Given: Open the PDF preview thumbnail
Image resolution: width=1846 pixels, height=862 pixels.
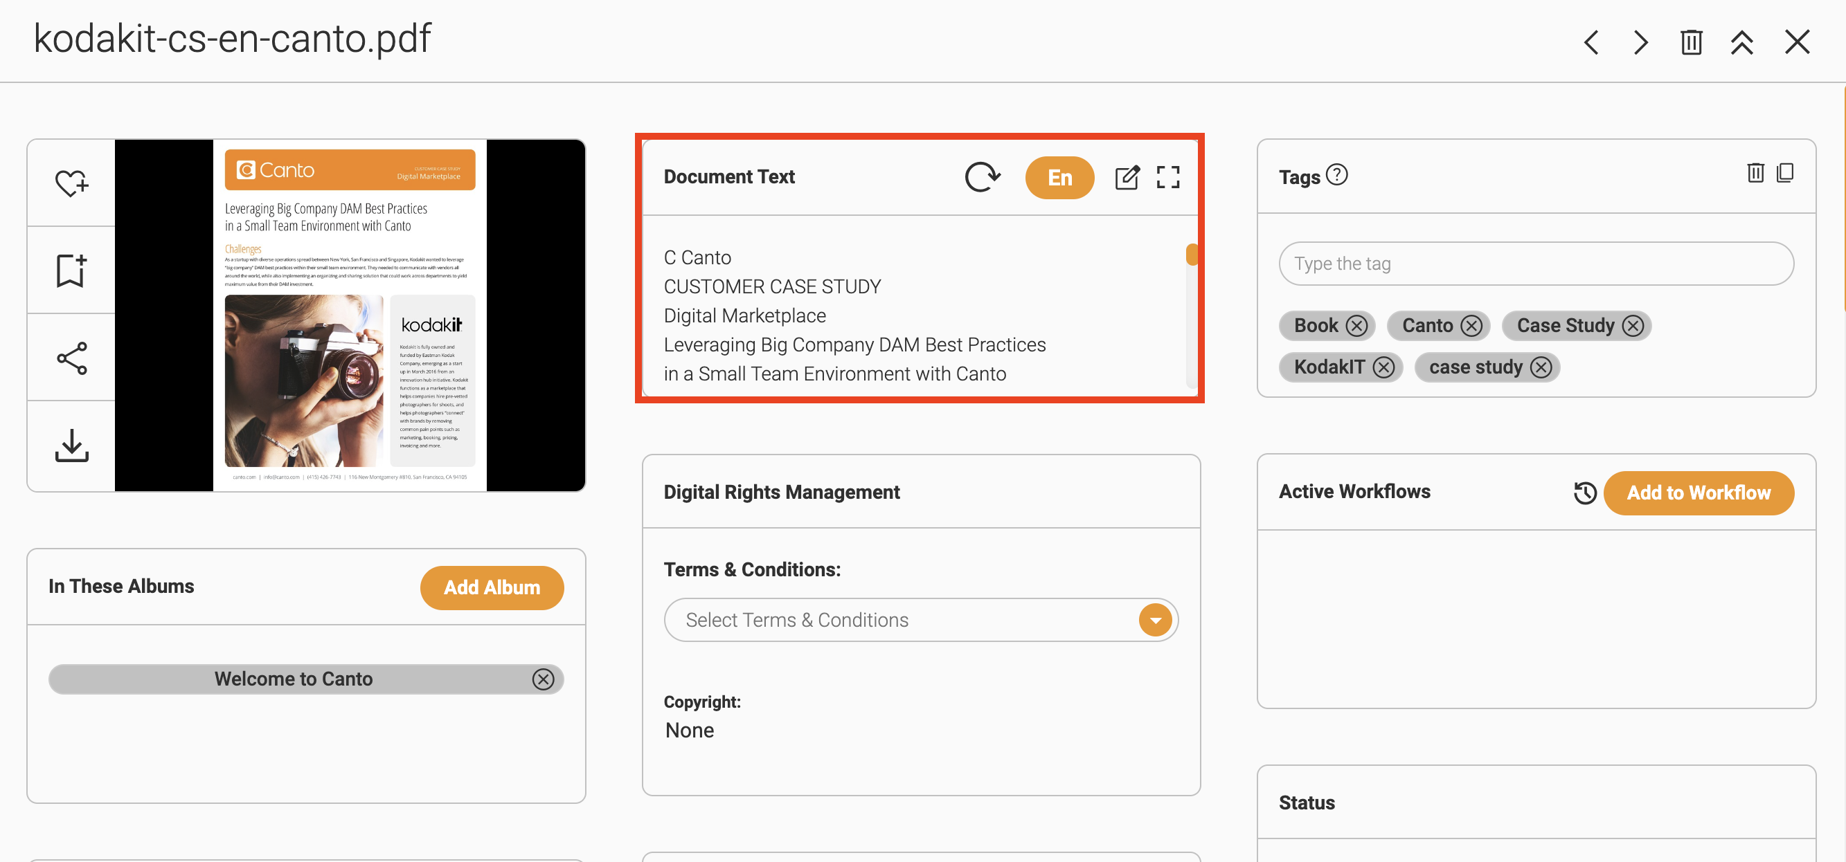Looking at the screenshot, I should 350,315.
